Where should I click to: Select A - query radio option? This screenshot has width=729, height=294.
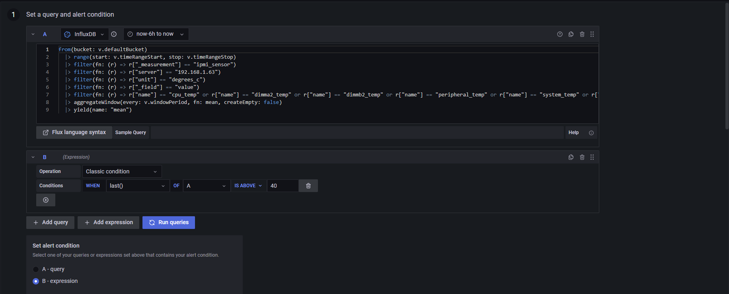click(x=36, y=269)
